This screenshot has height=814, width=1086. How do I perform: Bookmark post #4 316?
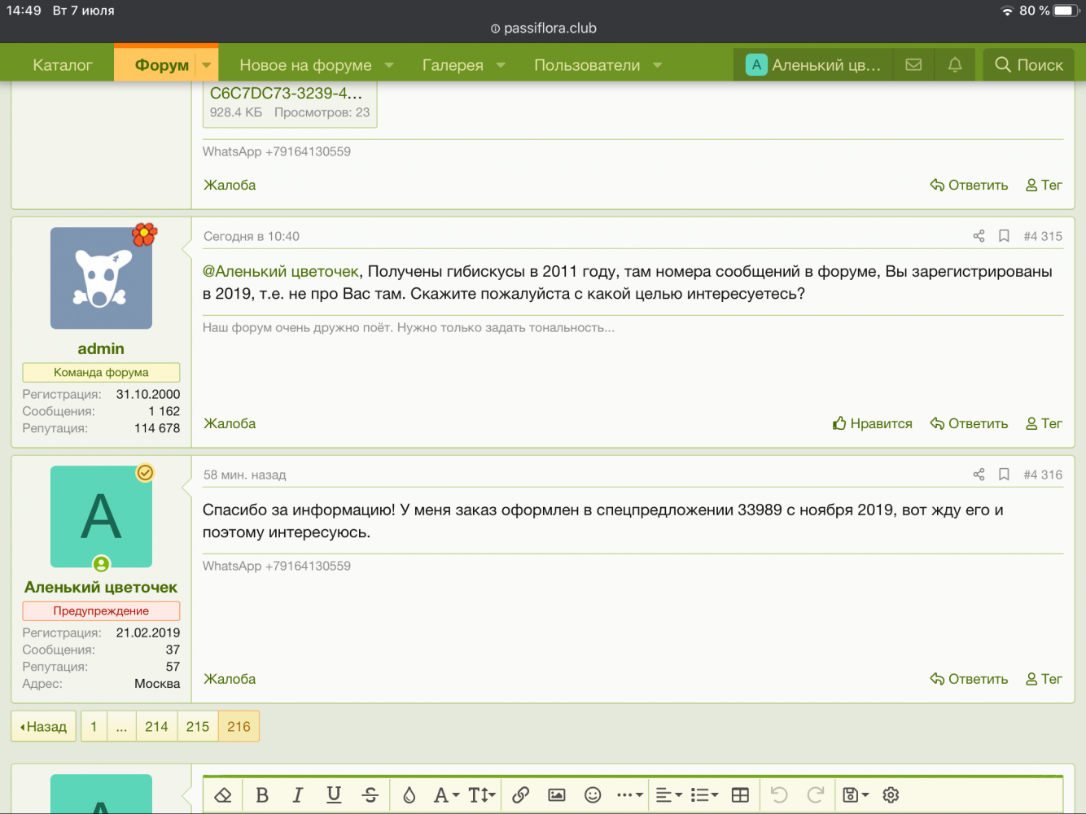(1004, 475)
